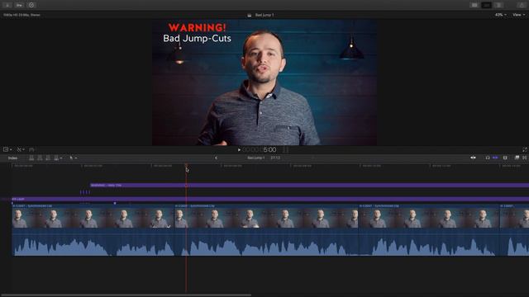Toggle the headphones solo icon
Screen dimensions: 529x297
[488, 158]
